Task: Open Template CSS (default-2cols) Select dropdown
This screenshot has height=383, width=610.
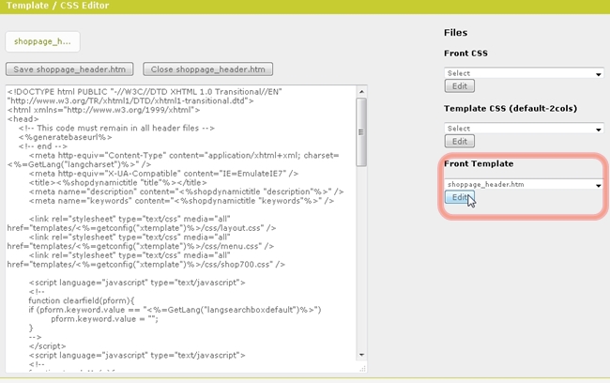Action: click(524, 128)
